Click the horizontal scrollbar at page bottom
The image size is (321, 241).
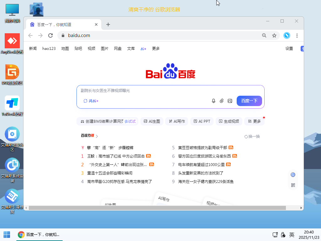pos(157,208)
